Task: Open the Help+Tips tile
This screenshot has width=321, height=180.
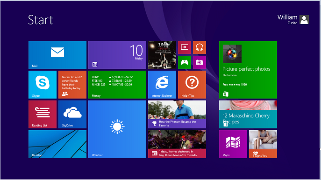Action: [x=192, y=85]
